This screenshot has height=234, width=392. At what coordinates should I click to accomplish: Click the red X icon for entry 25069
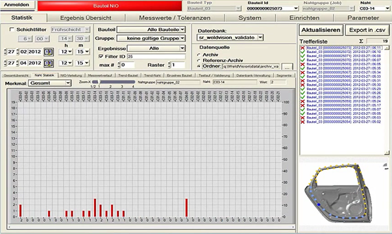pos(302,64)
